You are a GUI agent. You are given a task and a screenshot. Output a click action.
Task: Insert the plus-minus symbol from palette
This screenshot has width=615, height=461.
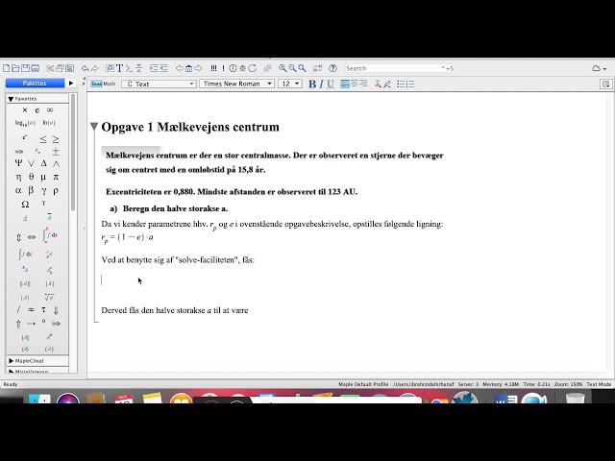(56, 151)
